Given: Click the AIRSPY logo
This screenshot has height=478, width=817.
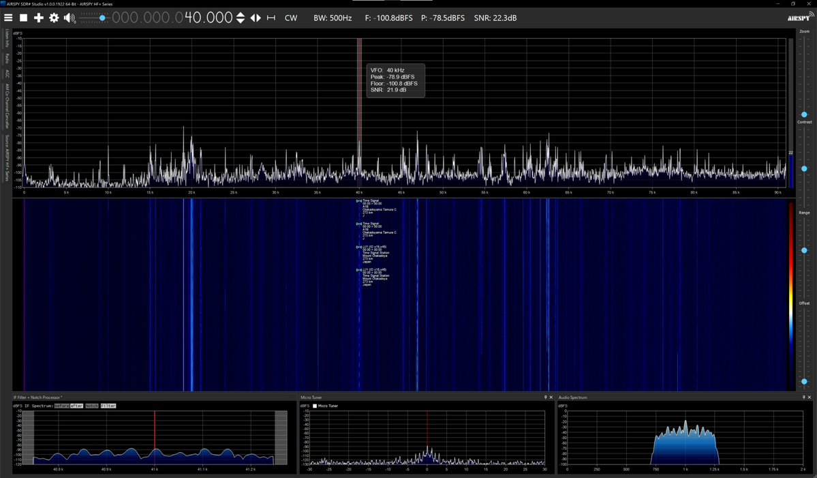Looking at the screenshot, I should (x=800, y=17).
